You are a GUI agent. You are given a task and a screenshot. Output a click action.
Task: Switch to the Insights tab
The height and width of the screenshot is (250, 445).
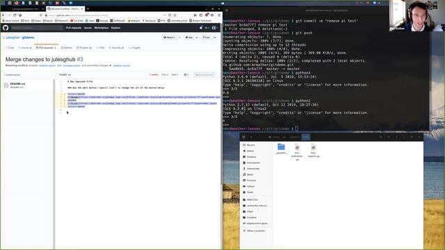pos(134,48)
